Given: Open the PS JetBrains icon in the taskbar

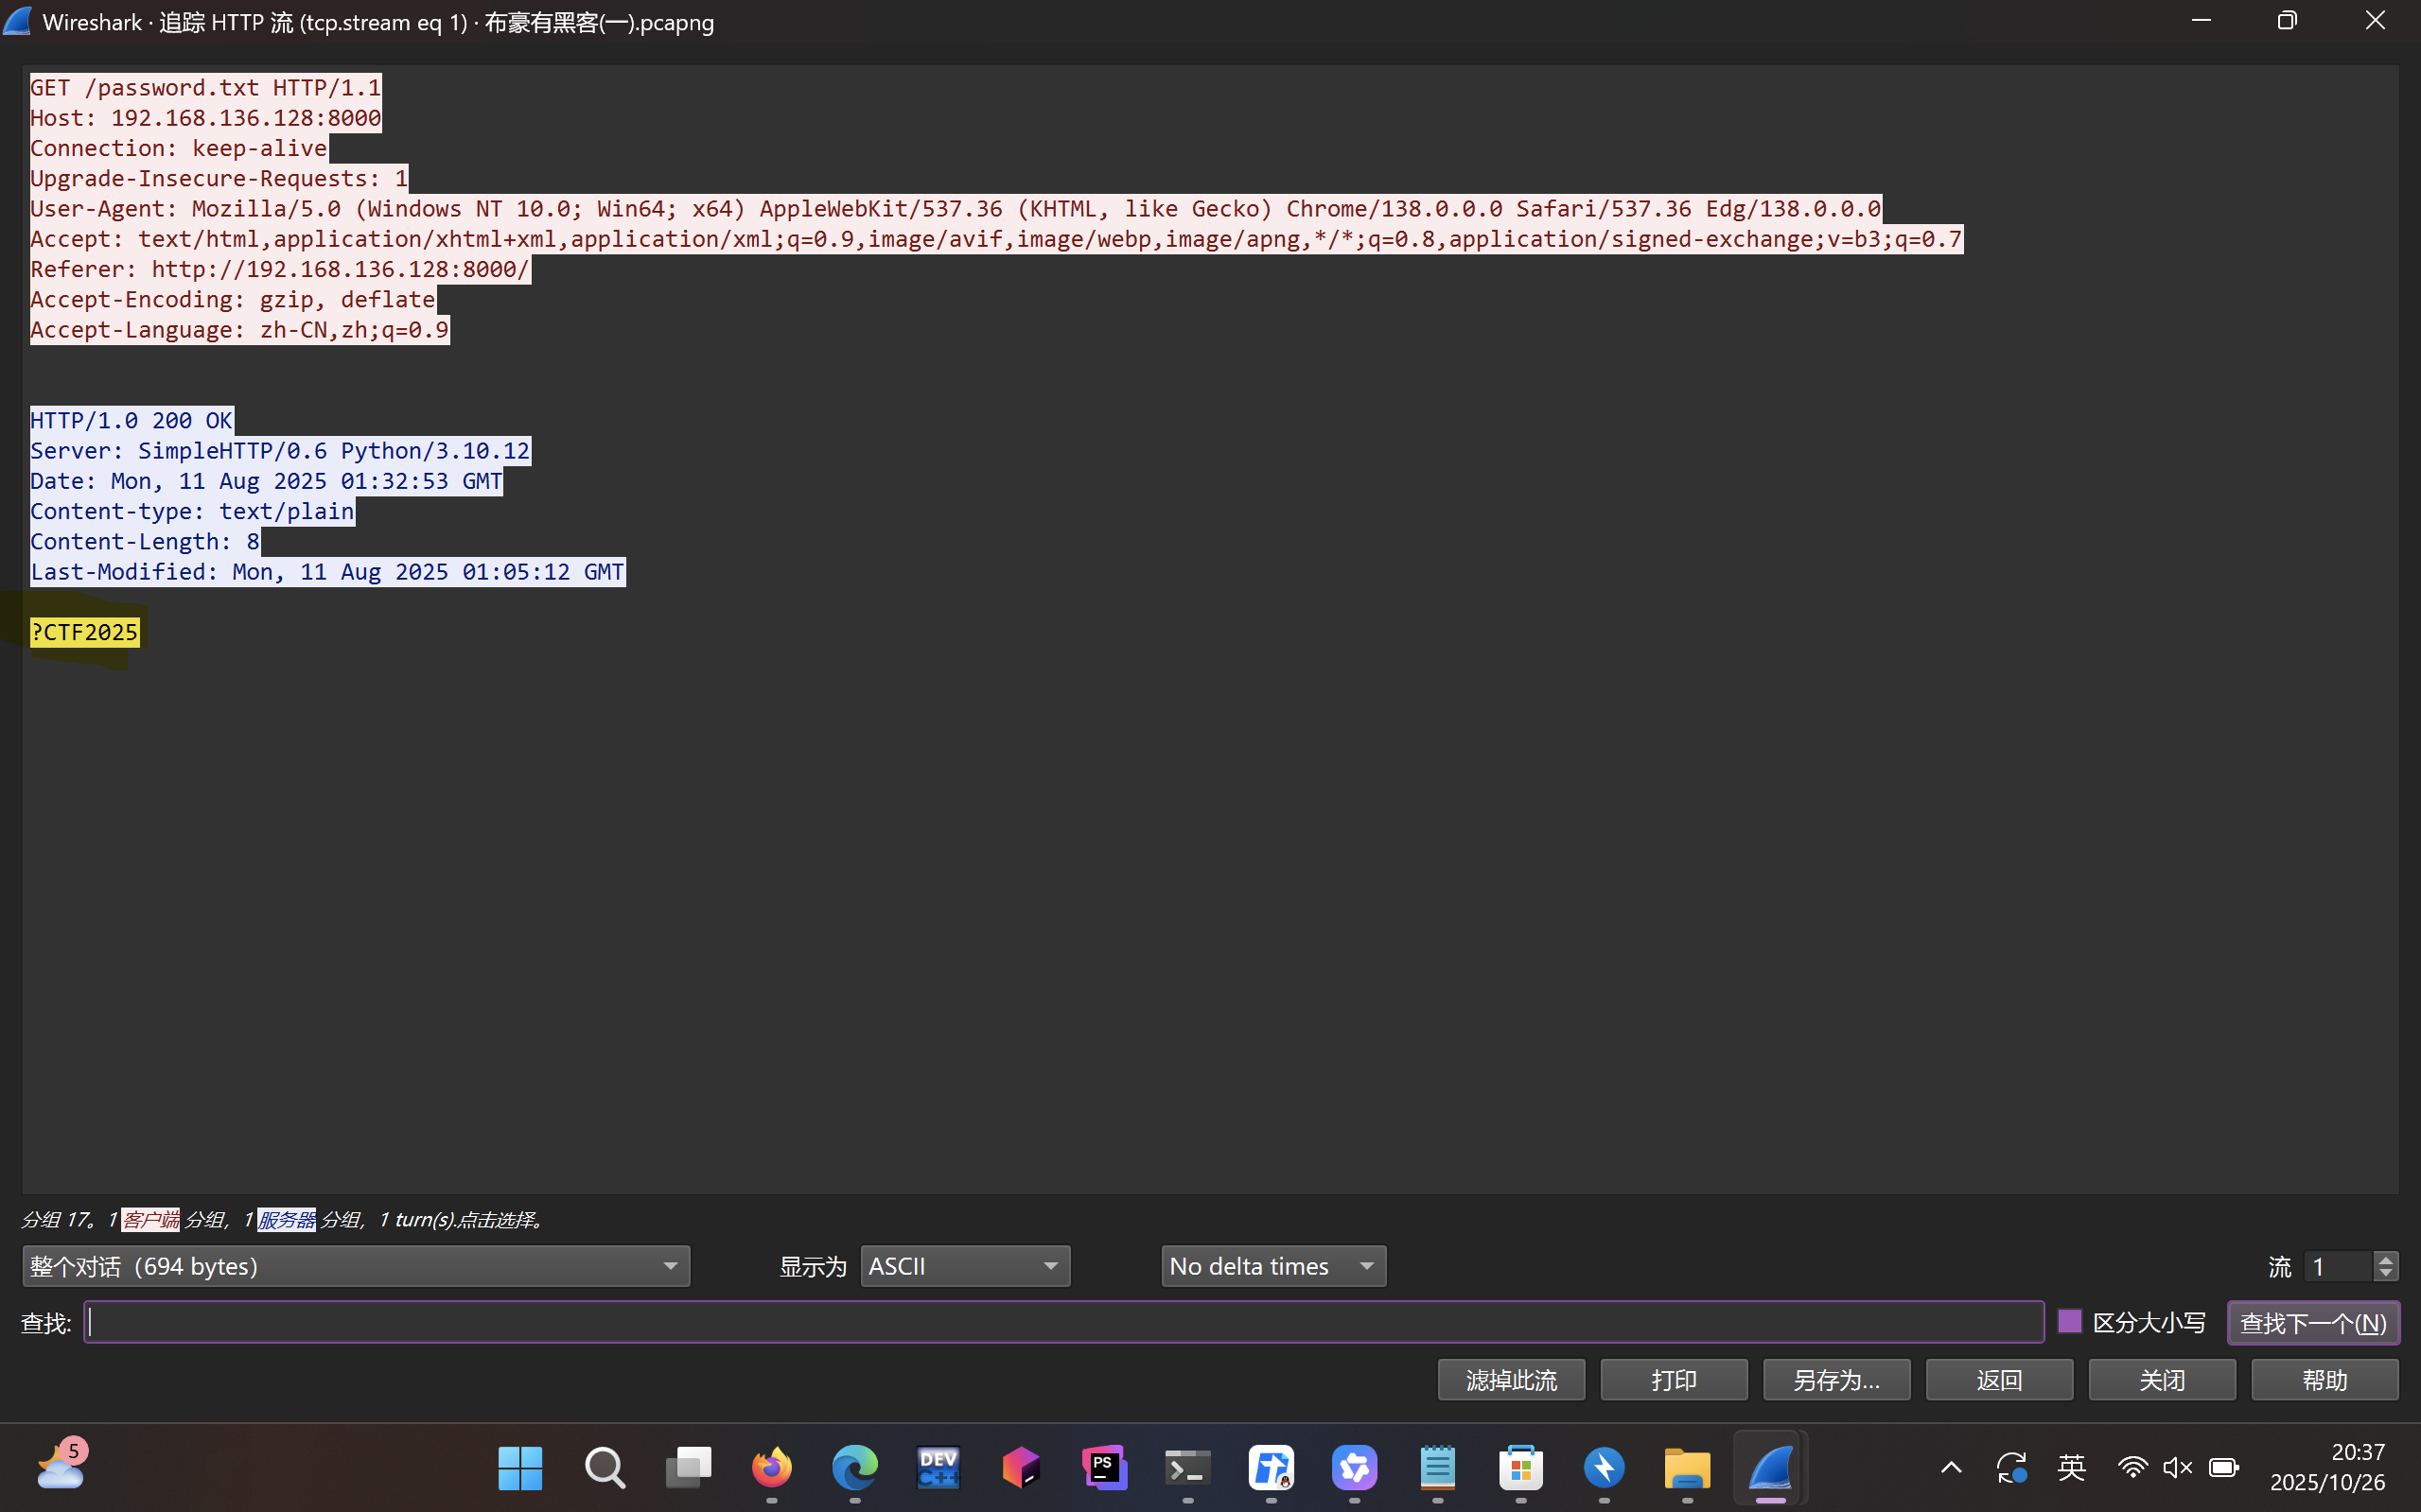Looking at the screenshot, I should pyautogui.click(x=1104, y=1468).
